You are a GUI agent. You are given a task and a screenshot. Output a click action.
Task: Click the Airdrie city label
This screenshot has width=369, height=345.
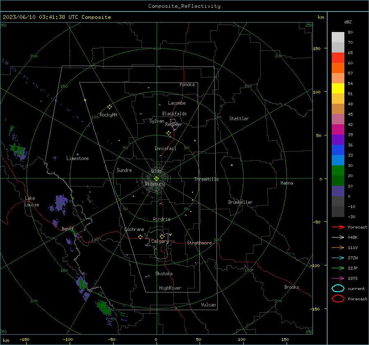coord(162,219)
